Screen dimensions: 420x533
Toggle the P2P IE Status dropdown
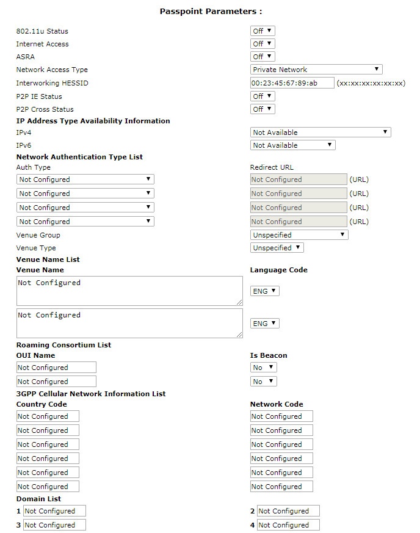tap(262, 96)
